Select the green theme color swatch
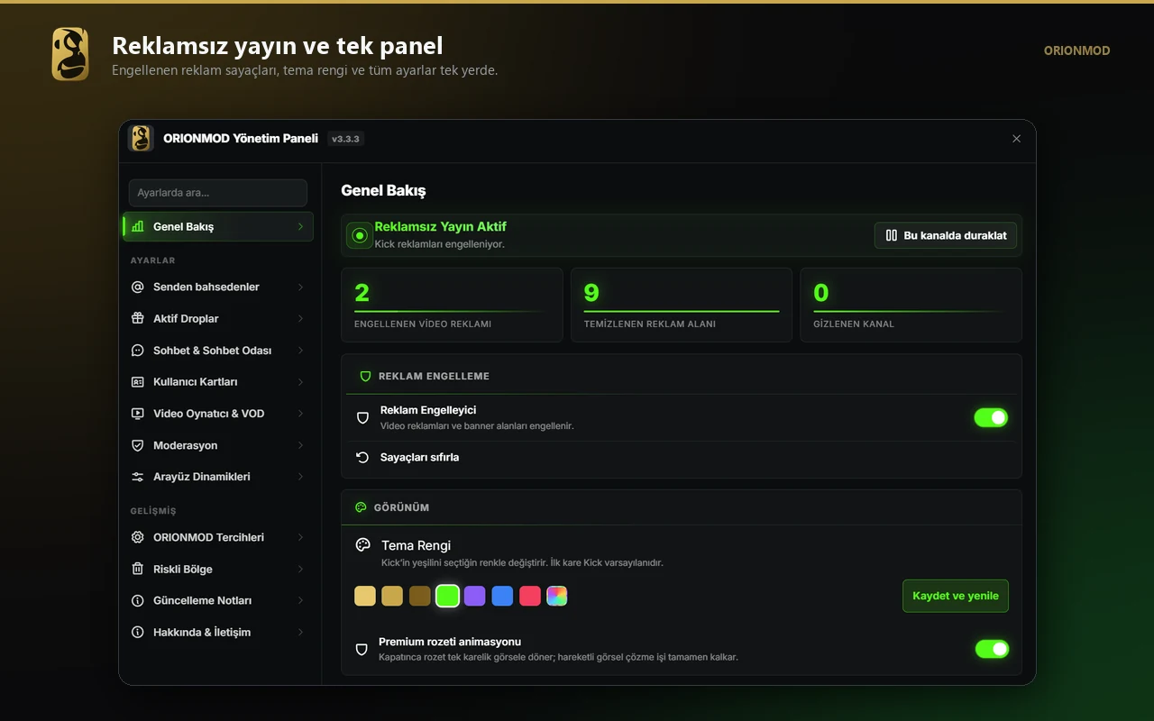Image resolution: width=1154 pixels, height=721 pixels. (447, 596)
